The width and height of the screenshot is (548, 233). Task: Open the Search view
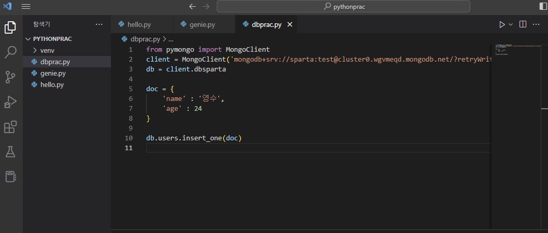[10, 52]
